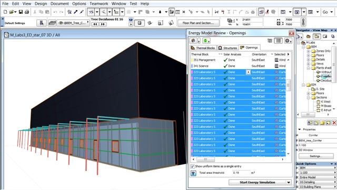This screenshot has width=337, height=190.
Task: Click the New document icon
Action: pyautogui.click(x=5, y=12)
